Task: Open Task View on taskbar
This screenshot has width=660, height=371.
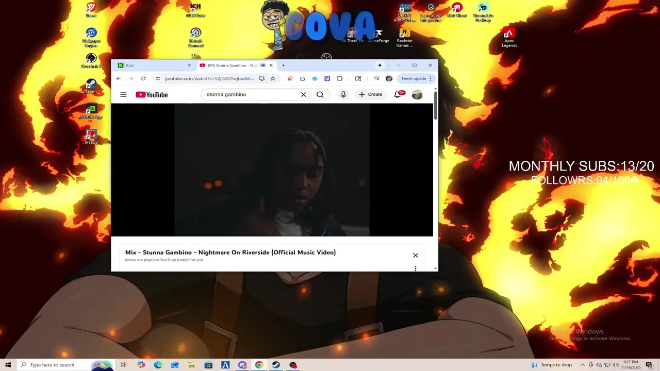Action: (x=124, y=365)
